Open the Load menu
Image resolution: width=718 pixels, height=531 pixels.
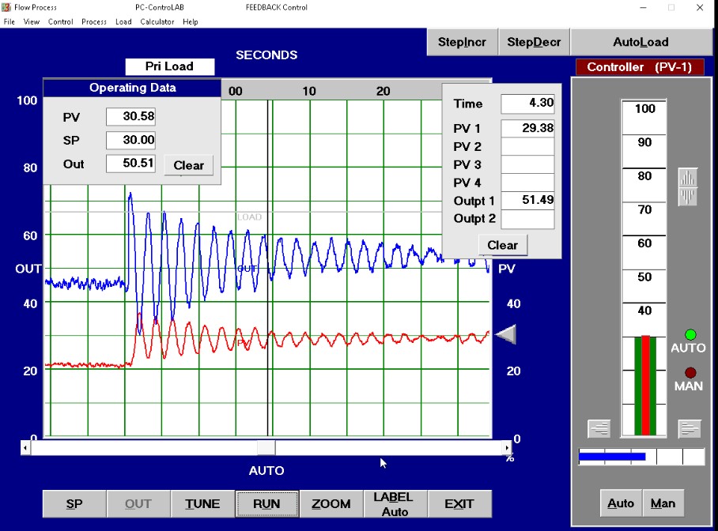click(x=123, y=21)
